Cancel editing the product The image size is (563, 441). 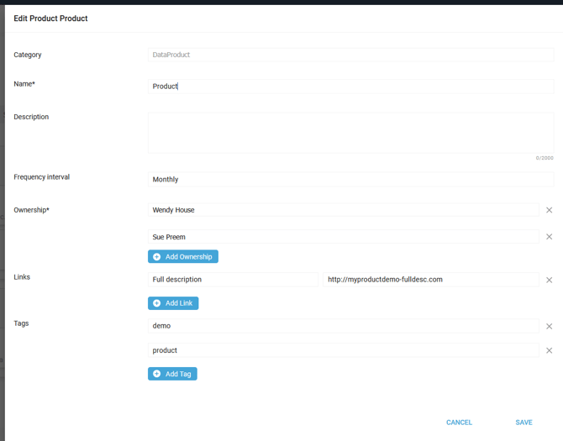click(459, 423)
